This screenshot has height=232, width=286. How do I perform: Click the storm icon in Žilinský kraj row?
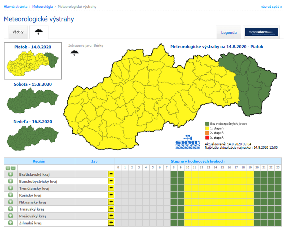tap(111, 223)
